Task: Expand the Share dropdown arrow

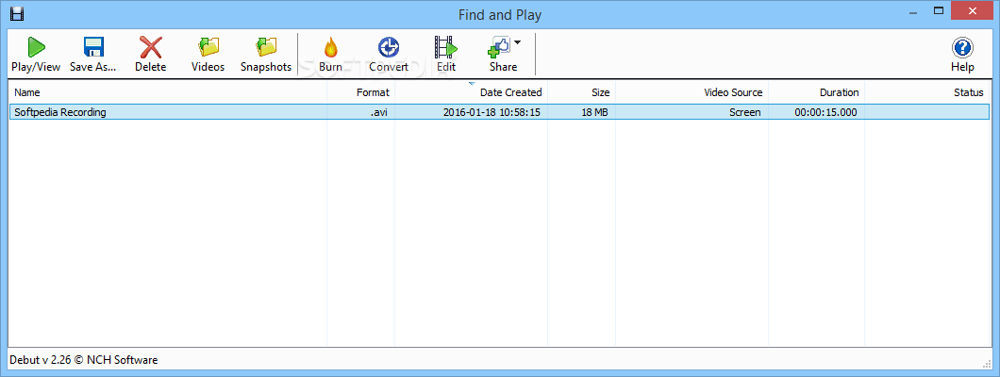Action: click(x=517, y=42)
